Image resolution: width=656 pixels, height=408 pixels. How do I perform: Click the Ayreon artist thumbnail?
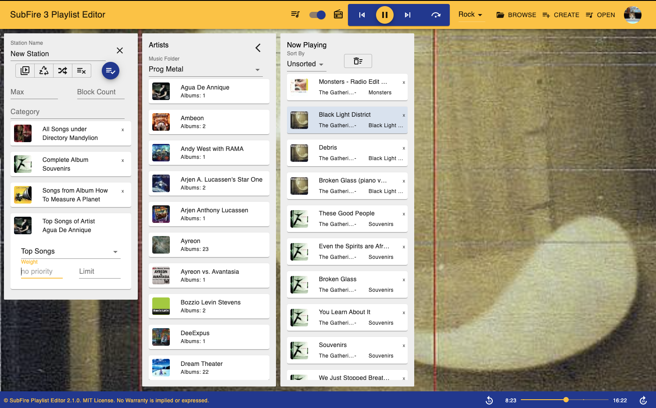coord(161,245)
